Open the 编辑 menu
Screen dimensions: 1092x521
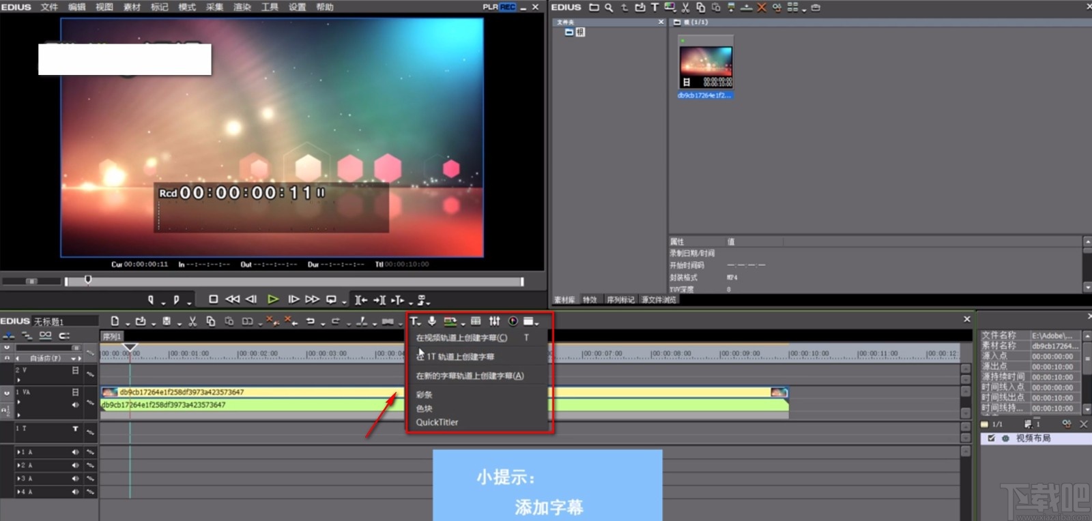[x=77, y=7]
